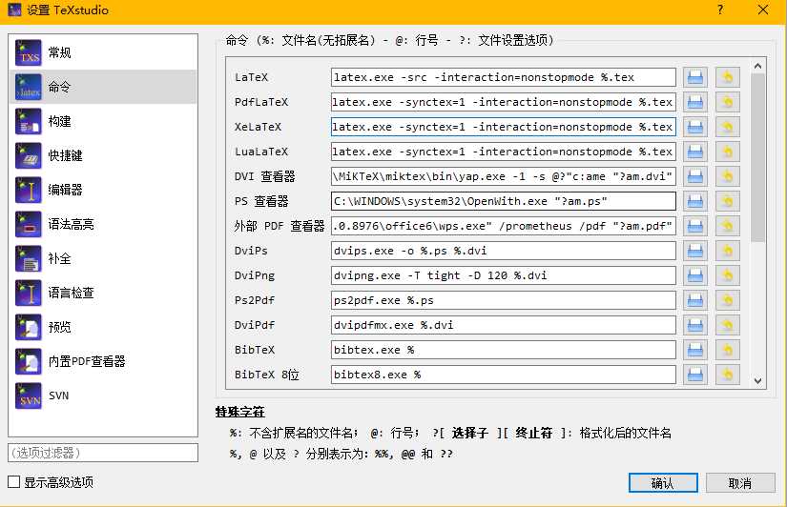Cancel settings with 取消 button
The height and width of the screenshot is (507, 787).
pos(740,483)
